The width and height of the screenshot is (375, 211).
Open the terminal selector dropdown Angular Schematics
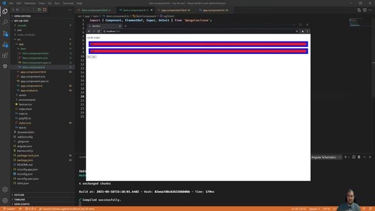pyautogui.click(x=326, y=157)
